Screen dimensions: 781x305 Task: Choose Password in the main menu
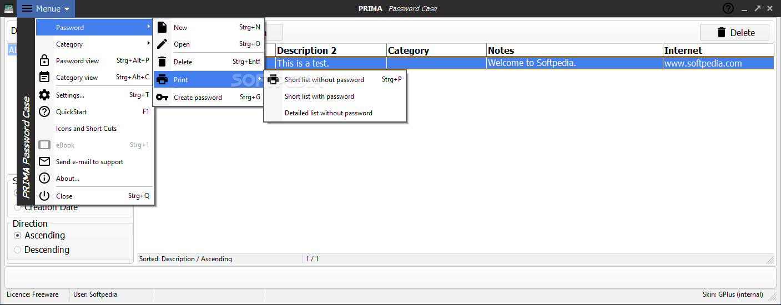(x=94, y=27)
